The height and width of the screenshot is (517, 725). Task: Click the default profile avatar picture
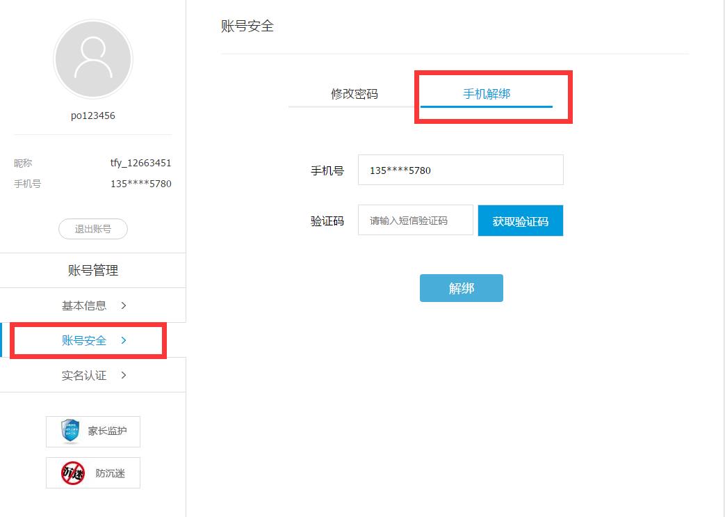point(92,58)
